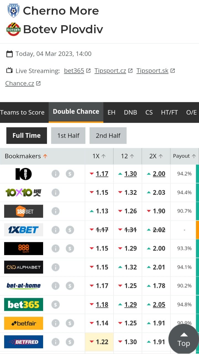
Task: Sort by Payout column
Action: pos(184,156)
